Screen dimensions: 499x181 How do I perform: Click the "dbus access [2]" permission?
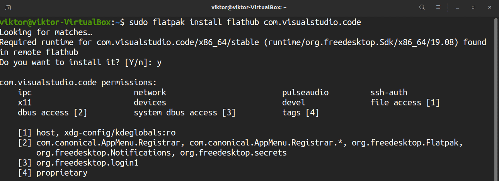[x=52, y=113]
